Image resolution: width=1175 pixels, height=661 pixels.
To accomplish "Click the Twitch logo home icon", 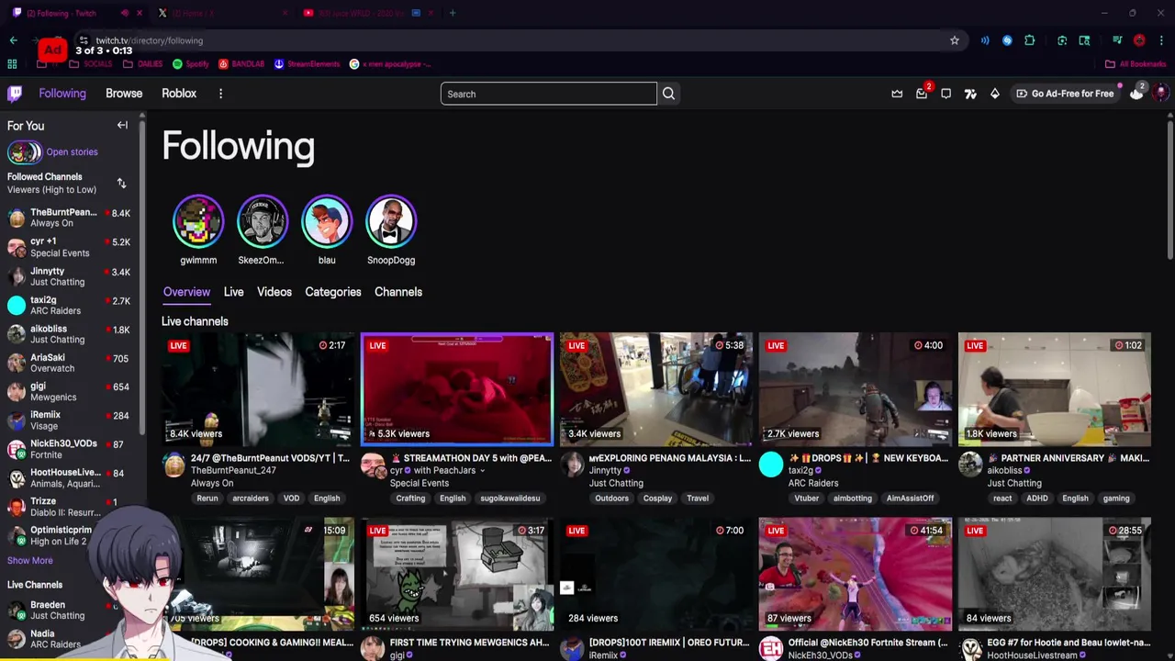I will [15, 94].
